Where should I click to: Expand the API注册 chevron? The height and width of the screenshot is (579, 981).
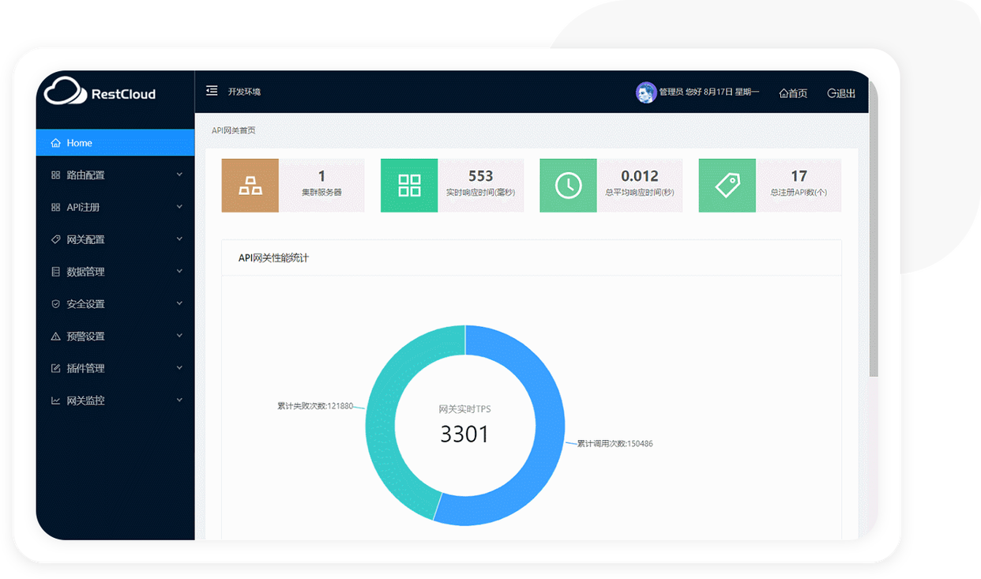(x=179, y=207)
